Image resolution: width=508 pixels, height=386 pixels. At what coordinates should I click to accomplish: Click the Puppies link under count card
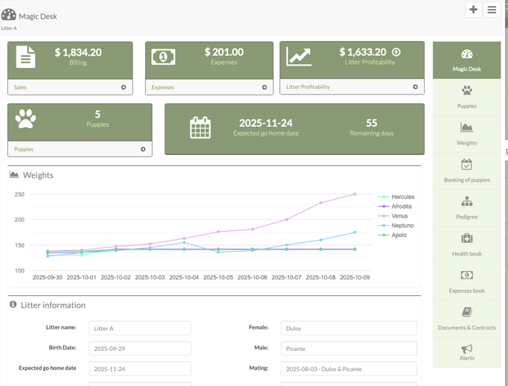(x=24, y=149)
